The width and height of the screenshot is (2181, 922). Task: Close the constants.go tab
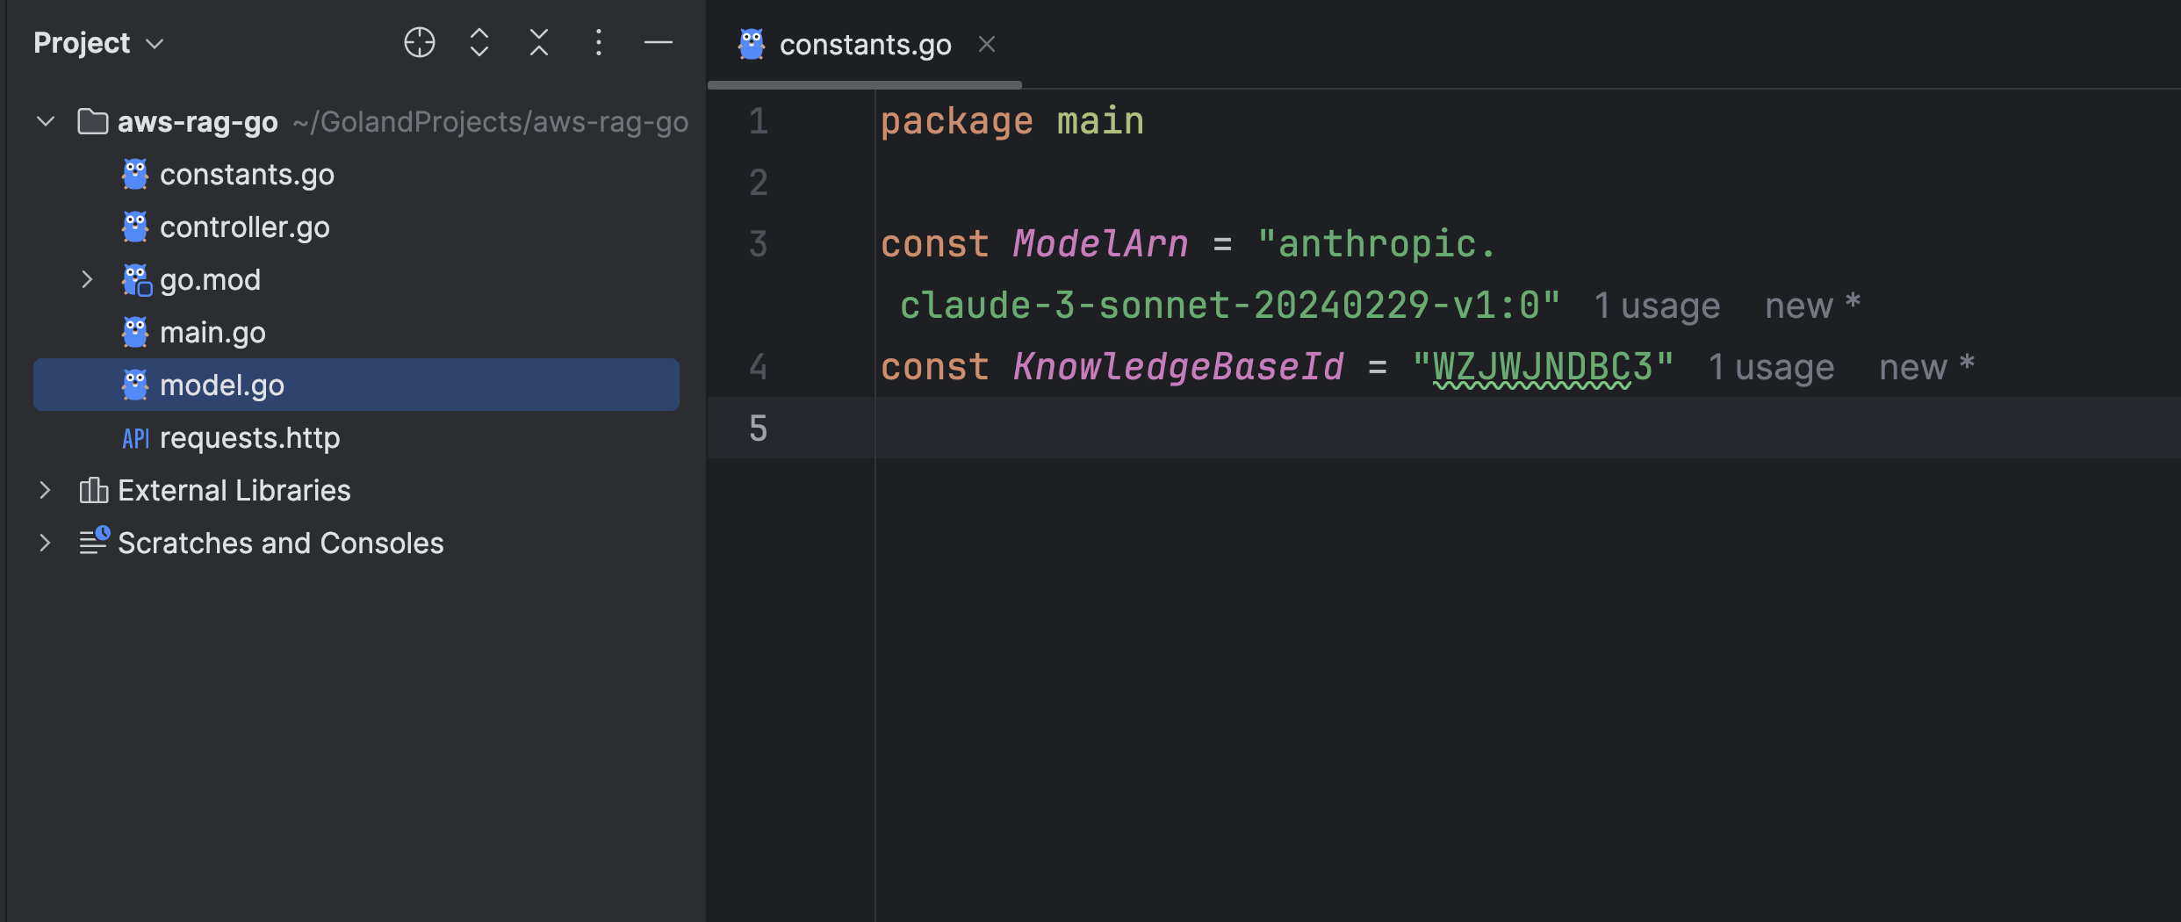[x=987, y=44]
